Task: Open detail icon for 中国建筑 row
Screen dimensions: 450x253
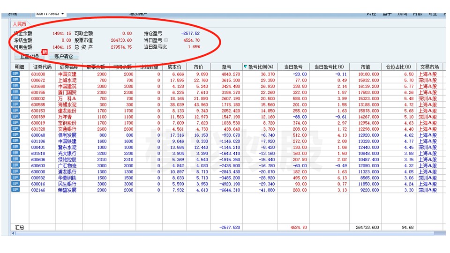Action: (15, 86)
